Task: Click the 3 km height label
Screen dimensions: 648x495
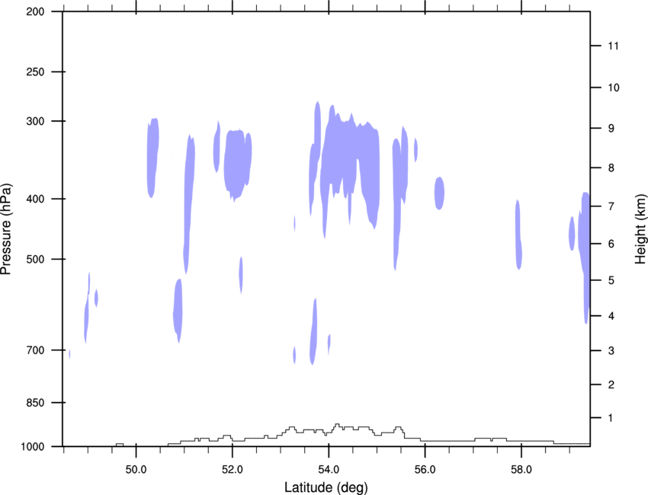Action: tap(611, 351)
